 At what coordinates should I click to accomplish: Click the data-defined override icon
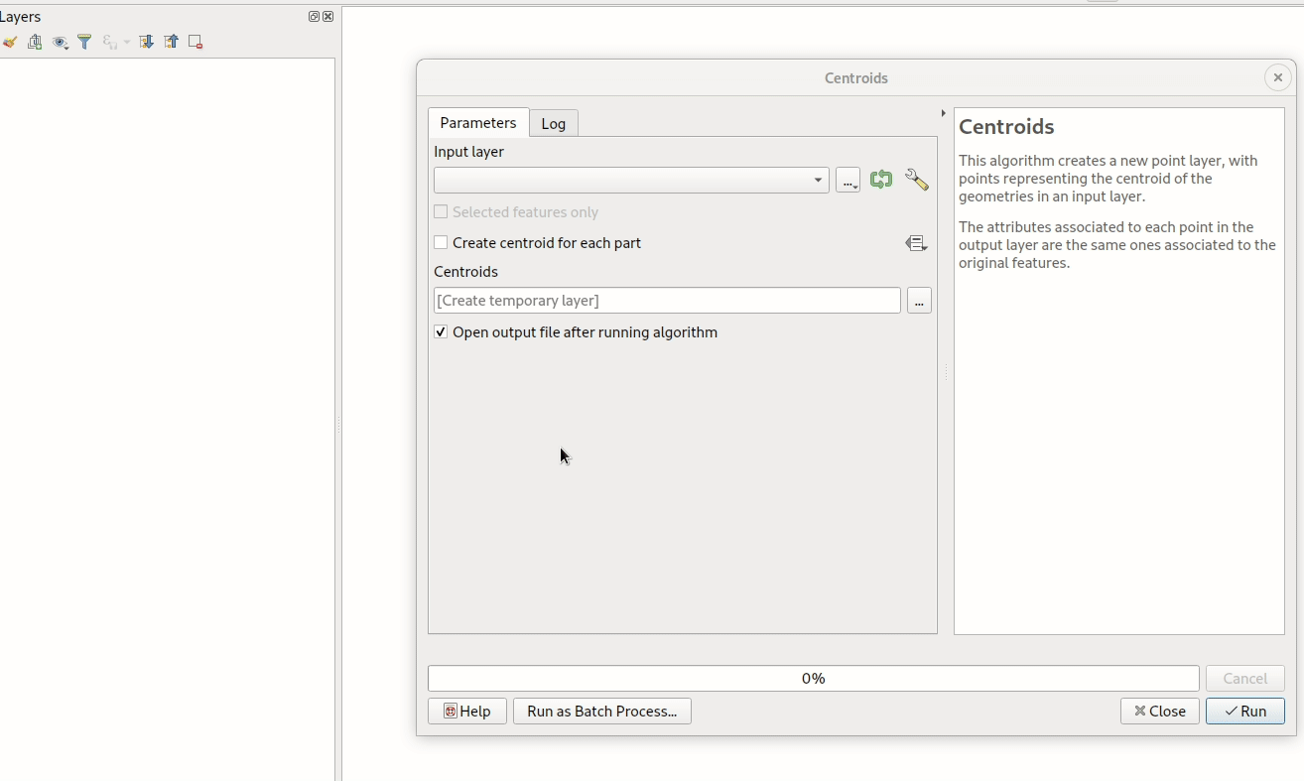tap(916, 243)
